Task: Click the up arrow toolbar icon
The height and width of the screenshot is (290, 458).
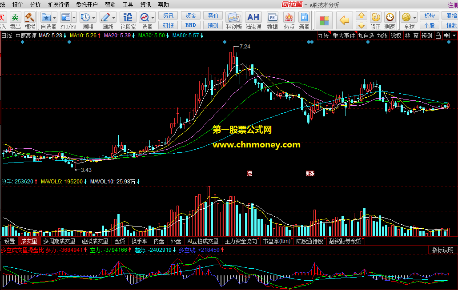Action: click(362, 16)
